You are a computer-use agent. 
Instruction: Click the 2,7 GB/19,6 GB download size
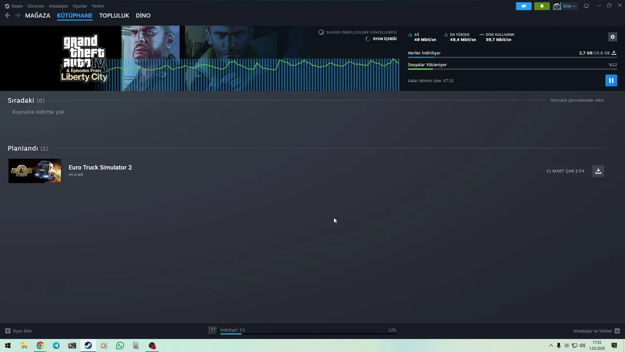click(x=594, y=53)
